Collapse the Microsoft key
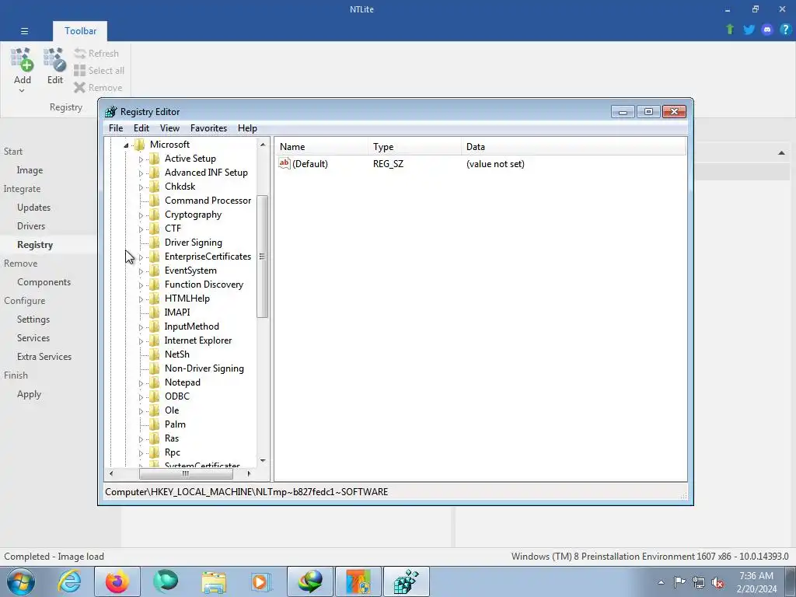796x597 pixels. coord(126,145)
